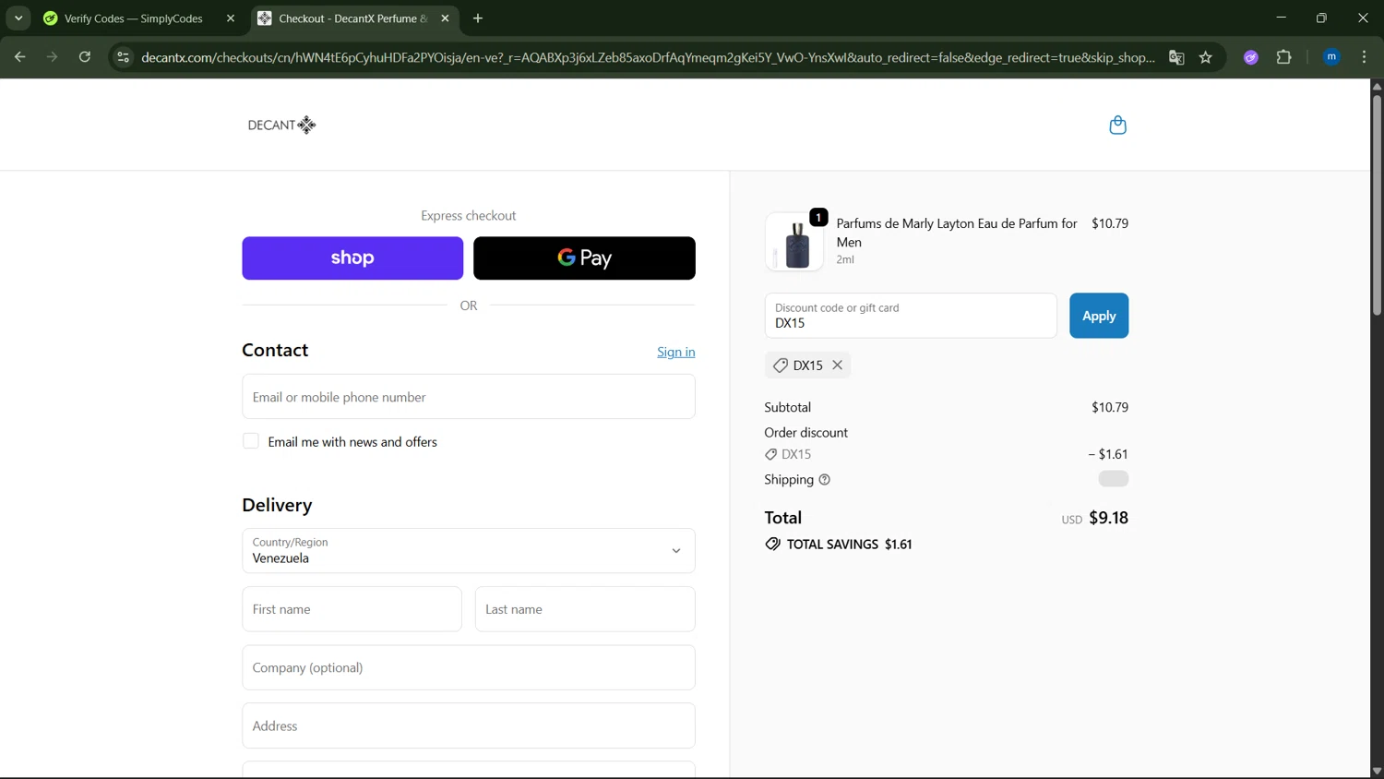Viewport: 1384px width, 779px height.
Task: Focus the Email or mobile phone field
Action: 469,397
